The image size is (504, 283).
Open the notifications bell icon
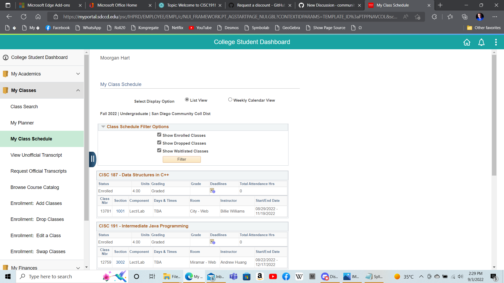tap(481, 42)
